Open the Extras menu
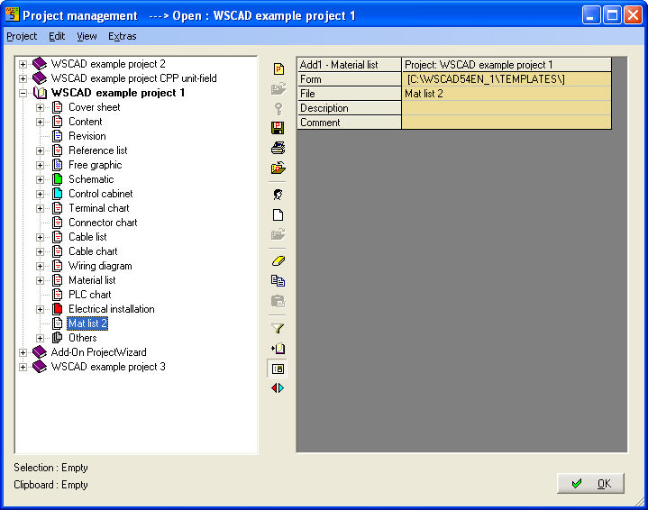Screen dimensions: 648x510 coord(123,36)
